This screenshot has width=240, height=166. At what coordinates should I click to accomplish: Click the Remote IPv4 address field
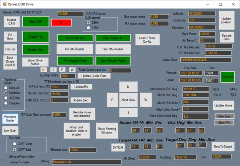click(x=191, y=73)
